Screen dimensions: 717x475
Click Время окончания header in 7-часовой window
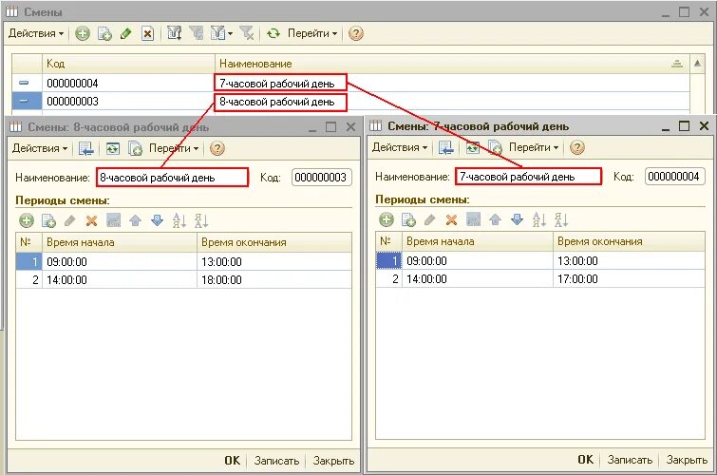[x=629, y=241]
